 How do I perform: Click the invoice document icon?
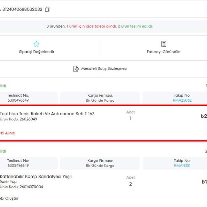click(164, 44)
